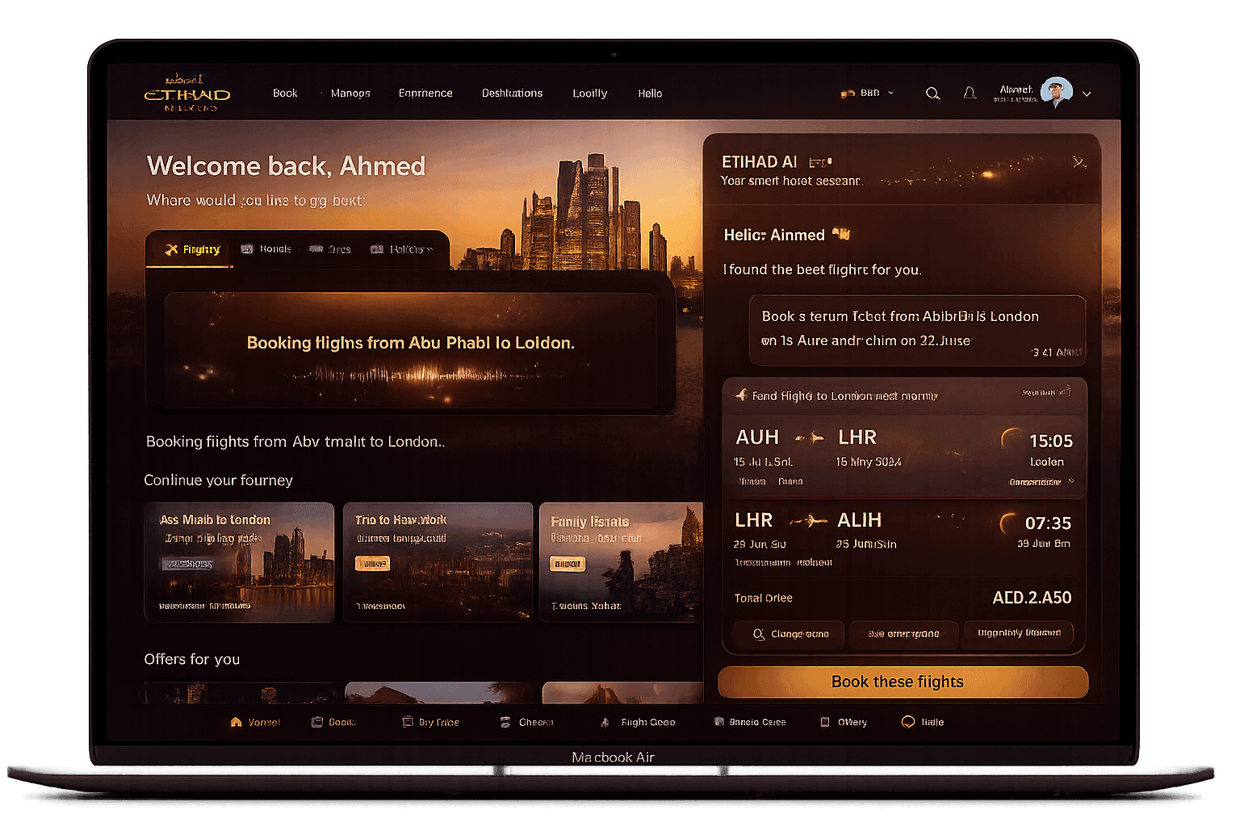Open the Loyalty menu in top navigation
This screenshot has height=826, width=1240.
(590, 94)
